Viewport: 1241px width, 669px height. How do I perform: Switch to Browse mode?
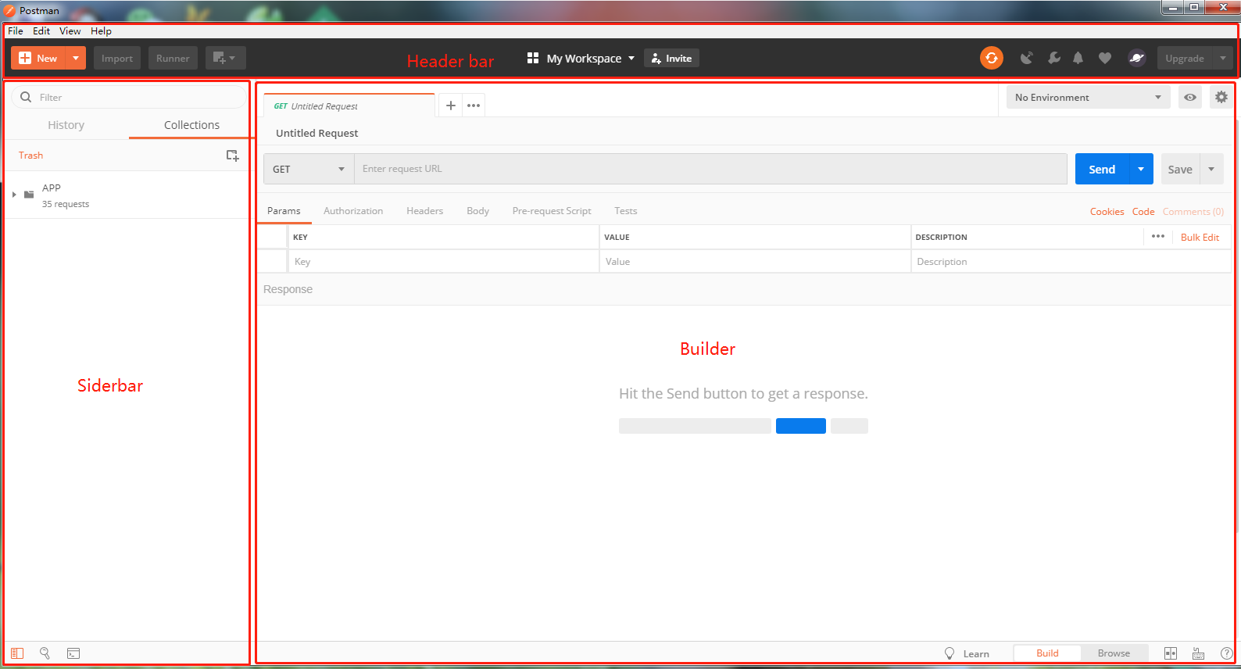tap(1114, 653)
